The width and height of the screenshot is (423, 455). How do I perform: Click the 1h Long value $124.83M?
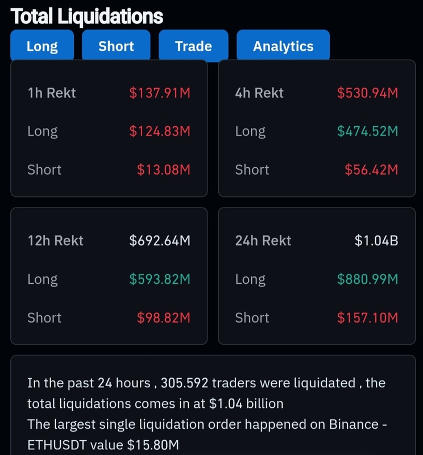pos(160,131)
